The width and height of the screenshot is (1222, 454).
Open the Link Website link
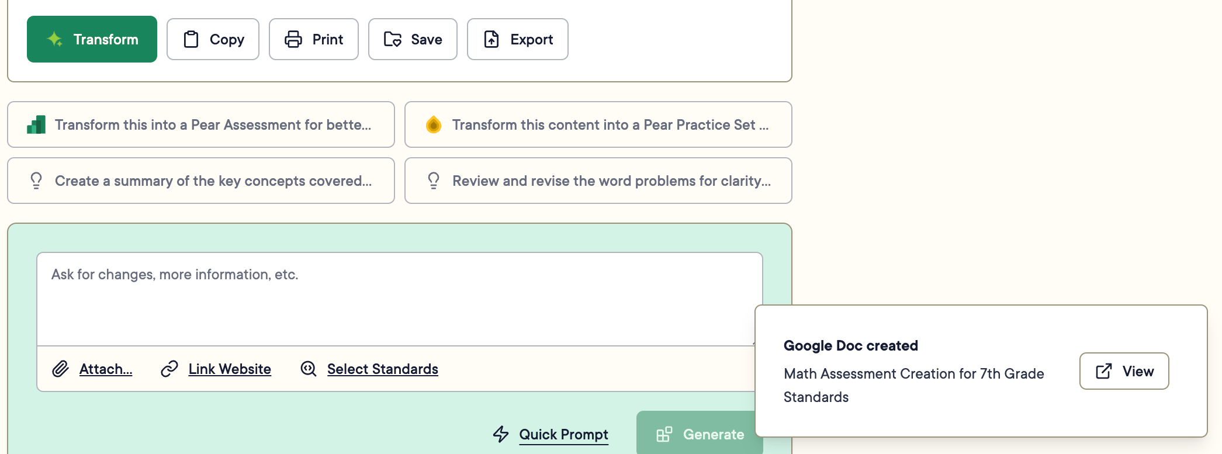(x=230, y=369)
